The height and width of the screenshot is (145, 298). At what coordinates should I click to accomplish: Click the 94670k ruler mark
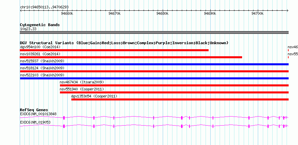click(115, 14)
